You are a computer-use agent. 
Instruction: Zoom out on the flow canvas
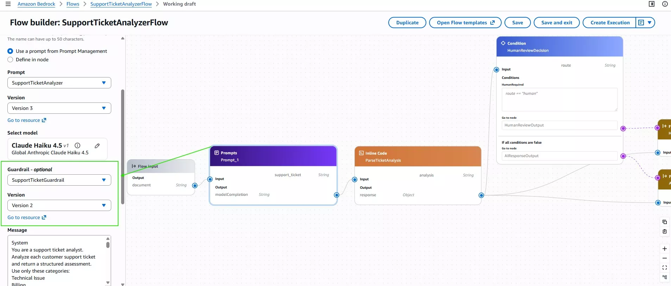tap(665, 258)
